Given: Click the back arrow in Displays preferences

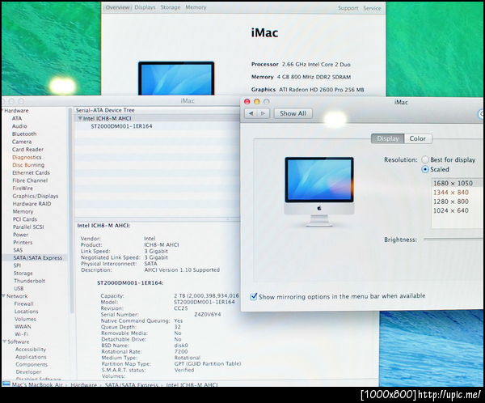Looking at the screenshot, I should coord(251,113).
